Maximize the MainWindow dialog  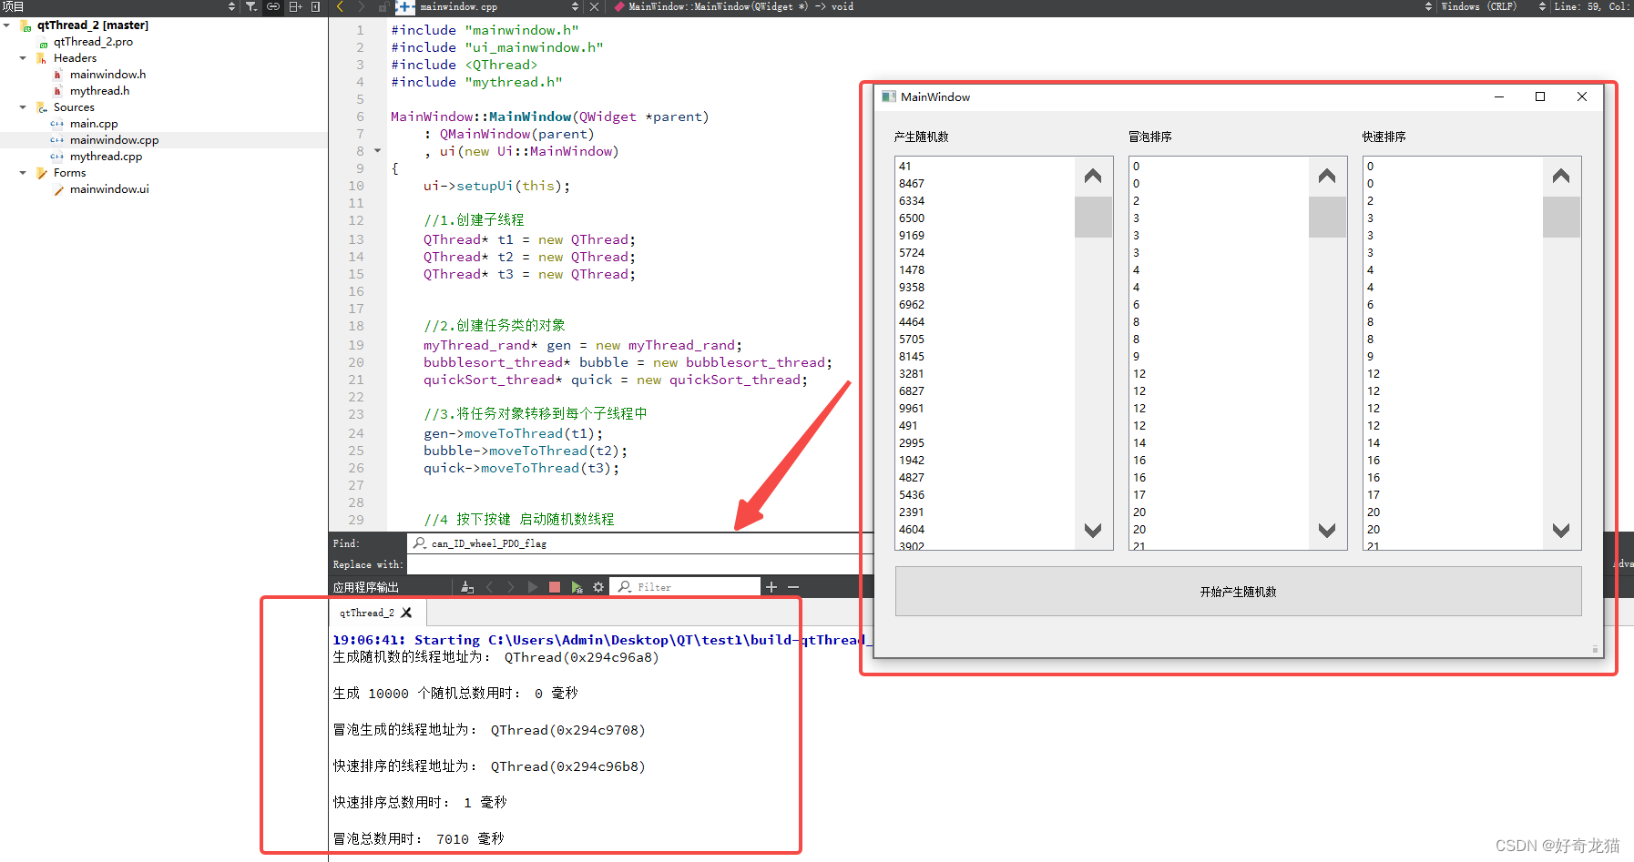1540,96
